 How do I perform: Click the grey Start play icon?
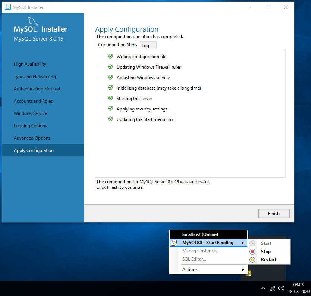[252, 243]
